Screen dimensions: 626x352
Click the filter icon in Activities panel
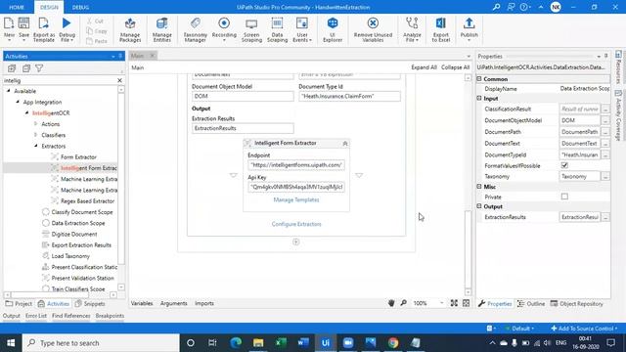pyautogui.click(x=39, y=68)
